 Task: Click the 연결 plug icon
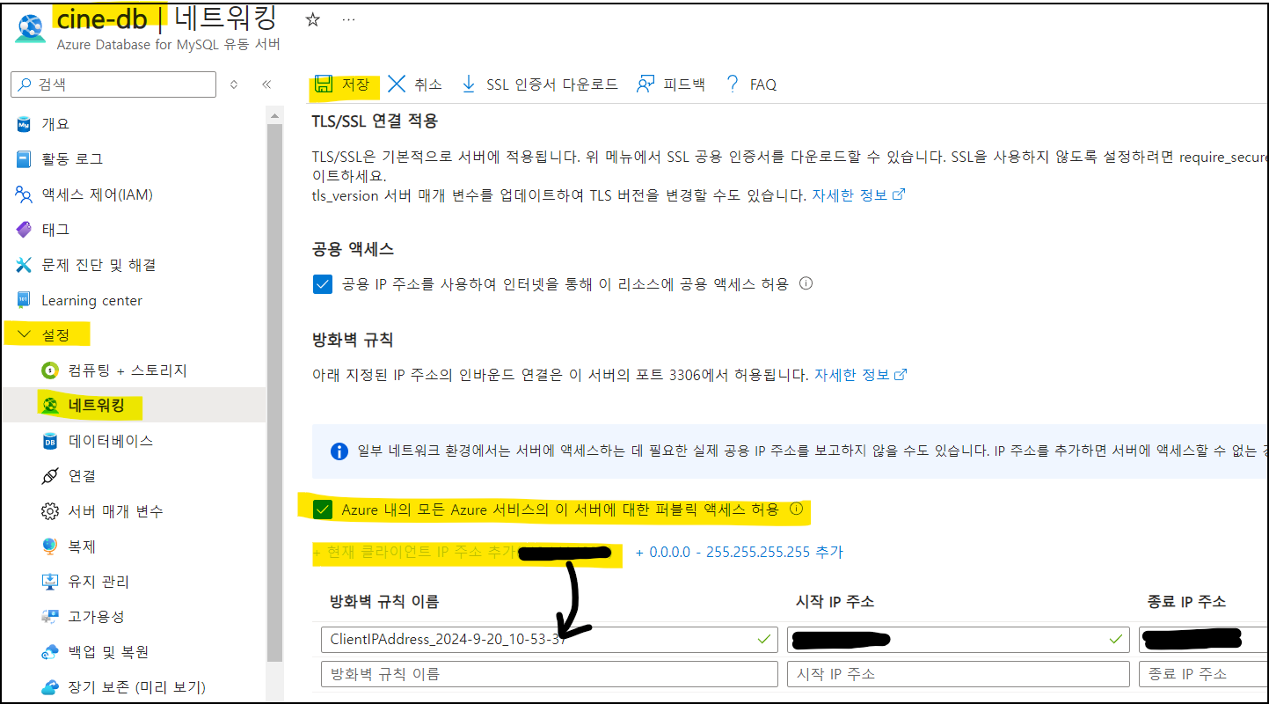[x=50, y=476]
